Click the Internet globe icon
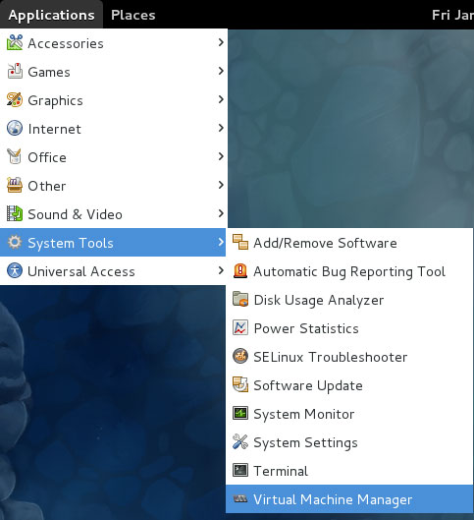This screenshot has height=520, width=474. pyautogui.click(x=15, y=129)
